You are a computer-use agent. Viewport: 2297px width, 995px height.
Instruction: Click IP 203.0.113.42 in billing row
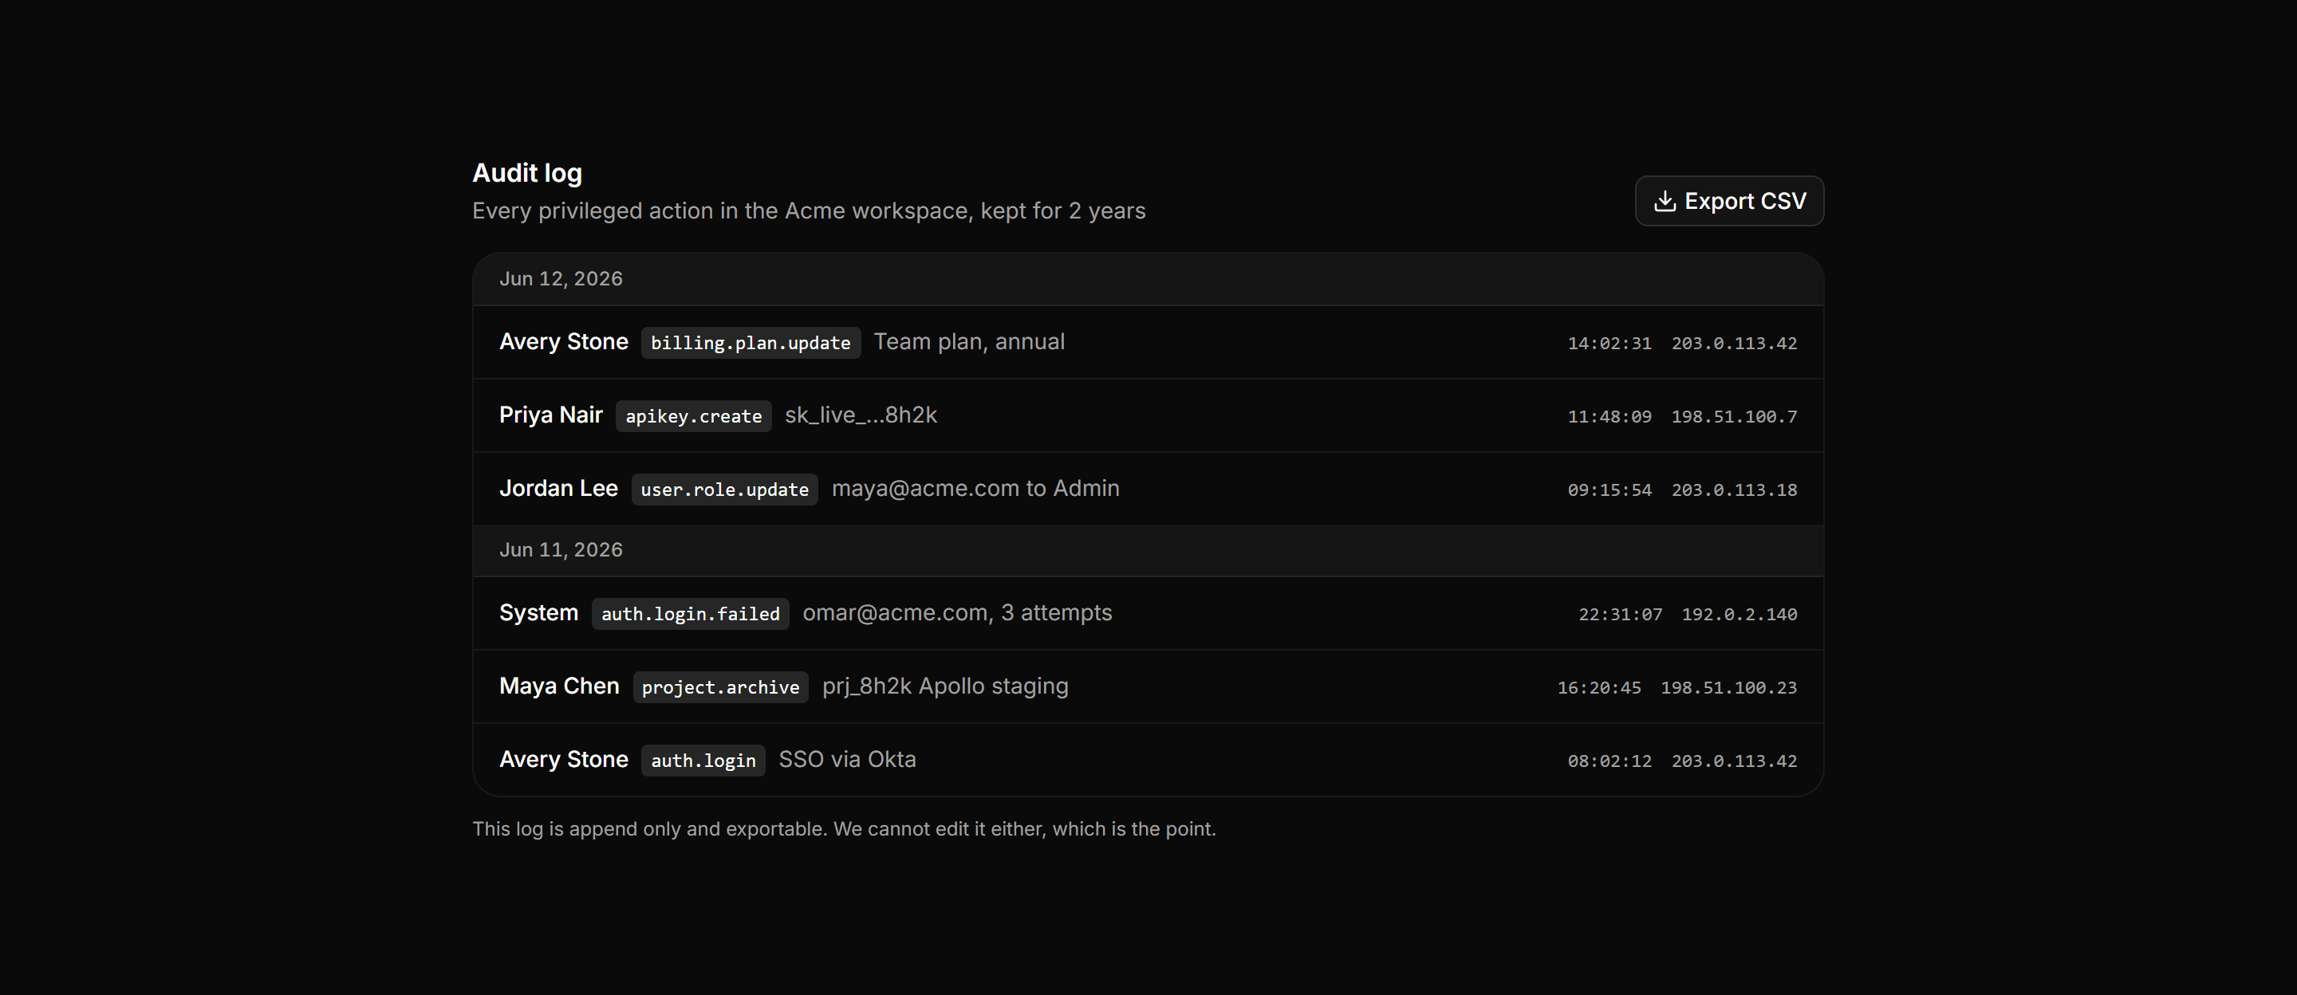pyautogui.click(x=1735, y=344)
